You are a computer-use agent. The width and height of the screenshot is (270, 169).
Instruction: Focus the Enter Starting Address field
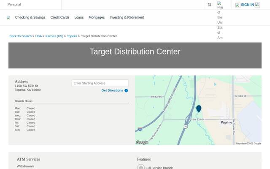(100, 83)
